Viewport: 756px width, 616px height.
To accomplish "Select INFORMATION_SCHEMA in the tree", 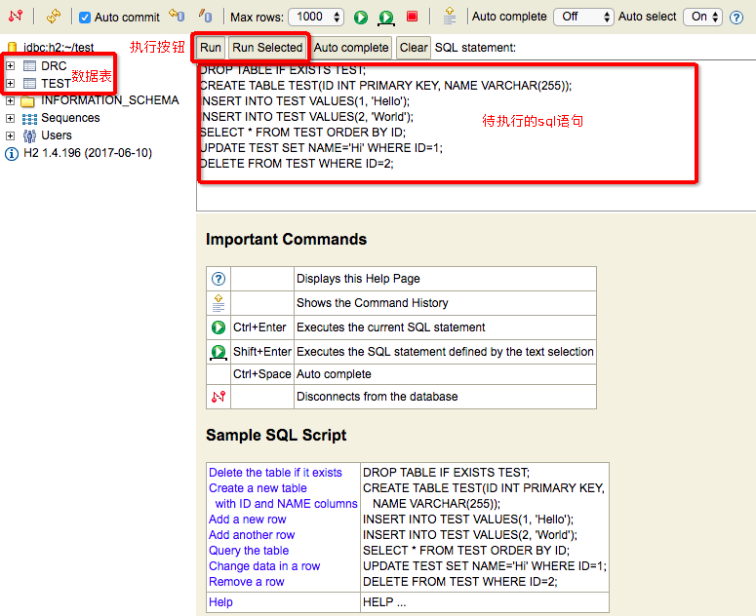I will 110,100.
